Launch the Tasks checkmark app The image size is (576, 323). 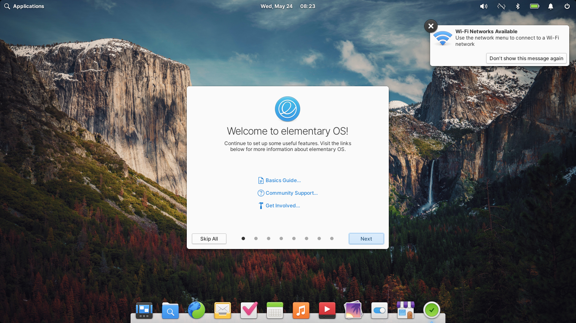tap(249, 311)
